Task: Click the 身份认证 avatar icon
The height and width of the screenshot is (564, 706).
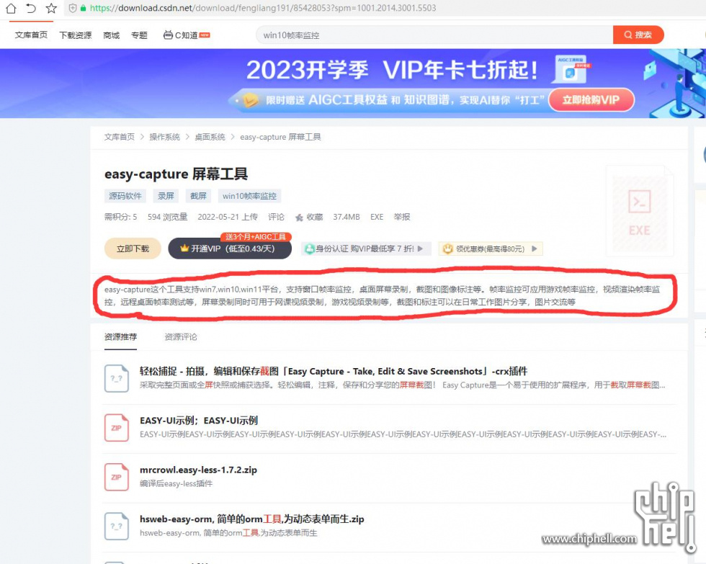Action: tap(309, 249)
